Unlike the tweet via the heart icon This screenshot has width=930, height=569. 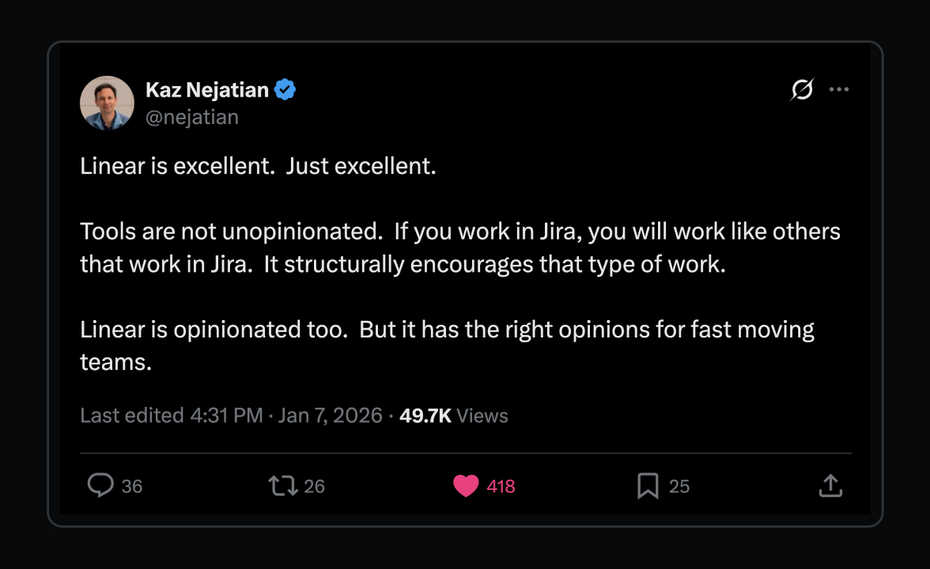(467, 485)
